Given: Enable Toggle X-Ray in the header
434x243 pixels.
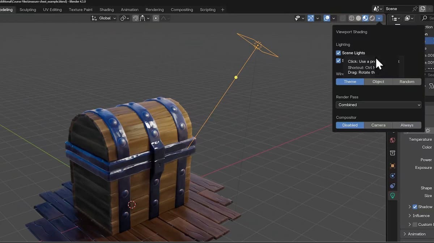Looking at the screenshot, I should pyautogui.click(x=342, y=18).
